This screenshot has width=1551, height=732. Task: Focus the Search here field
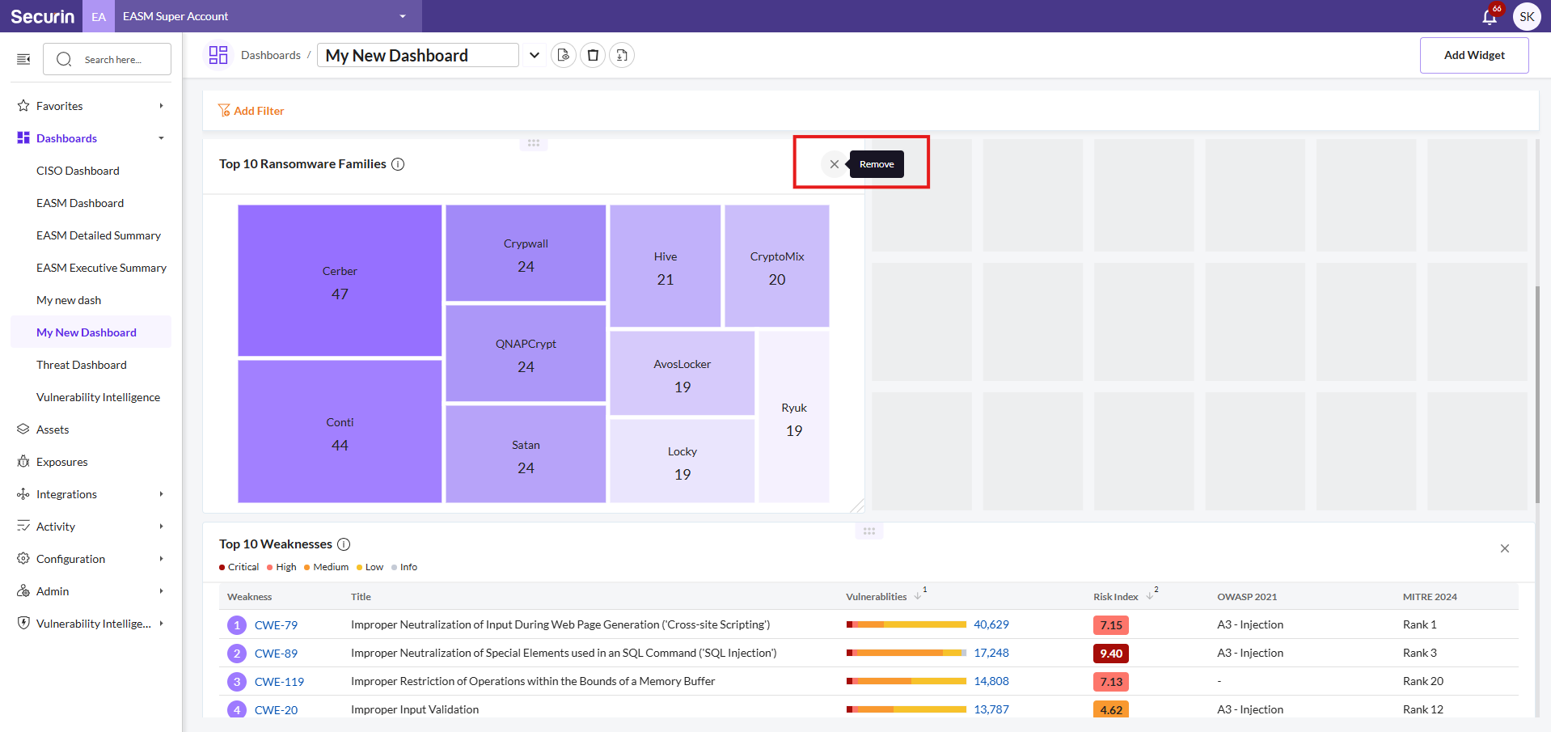(x=107, y=59)
